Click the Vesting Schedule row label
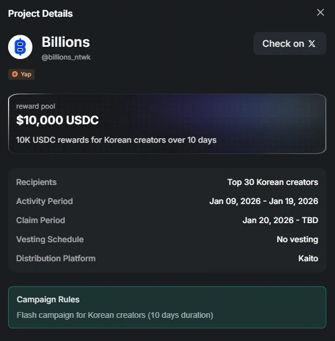Screen dimensions: 335x341 (x=50, y=239)
